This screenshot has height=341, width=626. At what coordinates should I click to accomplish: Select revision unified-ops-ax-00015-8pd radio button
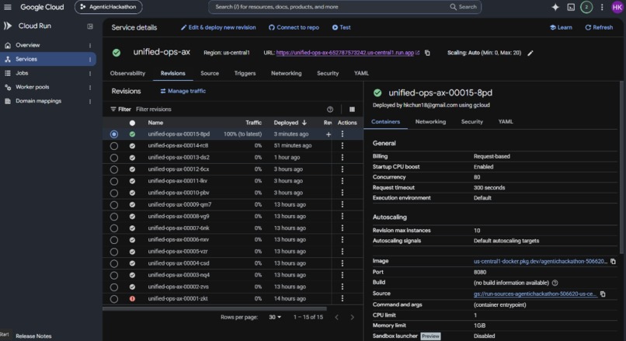click(x=113, y=134)
